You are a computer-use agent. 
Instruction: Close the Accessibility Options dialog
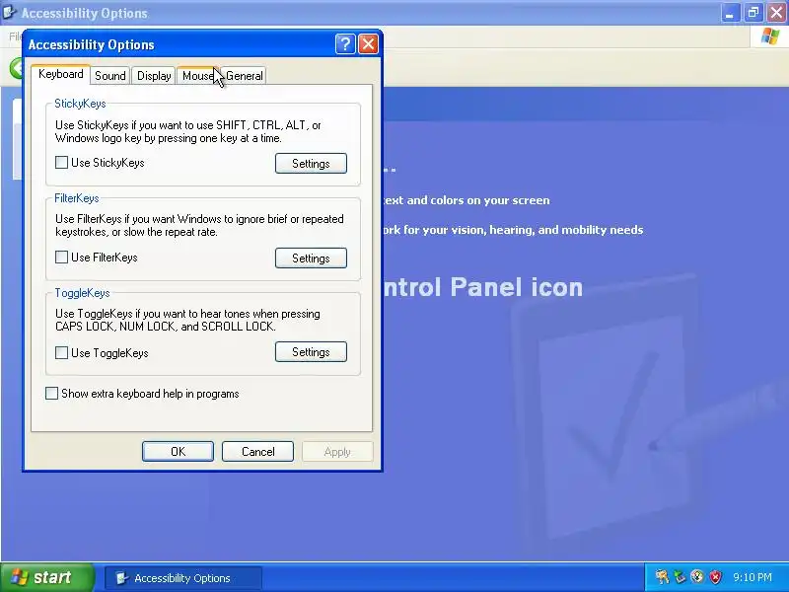(368, 44)
